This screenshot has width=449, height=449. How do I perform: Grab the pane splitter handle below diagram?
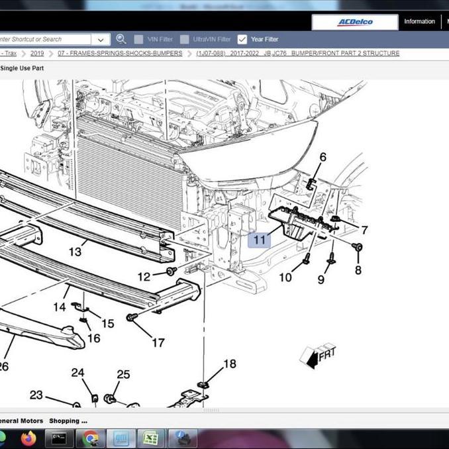pyautogui.click(x=211, y=410)
